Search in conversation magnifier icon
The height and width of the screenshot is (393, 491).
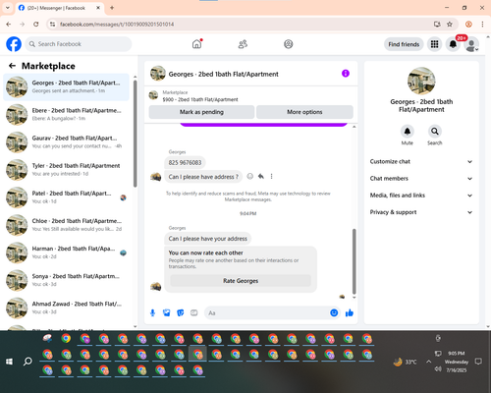[435, 132]
